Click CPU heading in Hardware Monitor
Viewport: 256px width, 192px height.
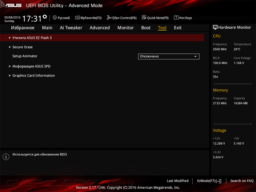[x=217, y=36]
